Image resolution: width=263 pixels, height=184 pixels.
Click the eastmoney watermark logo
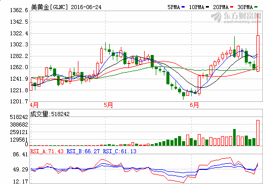click(x=236, y=18)
